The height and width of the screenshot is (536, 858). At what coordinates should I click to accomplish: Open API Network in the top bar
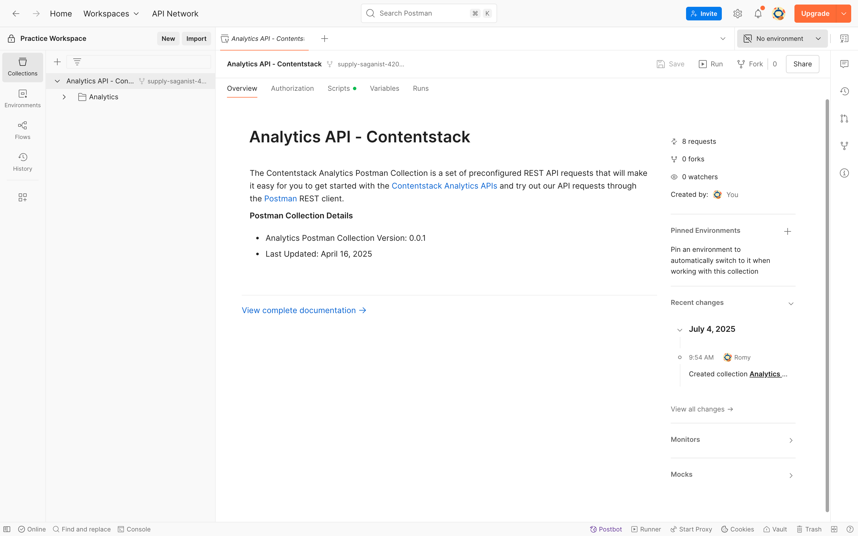175,14
